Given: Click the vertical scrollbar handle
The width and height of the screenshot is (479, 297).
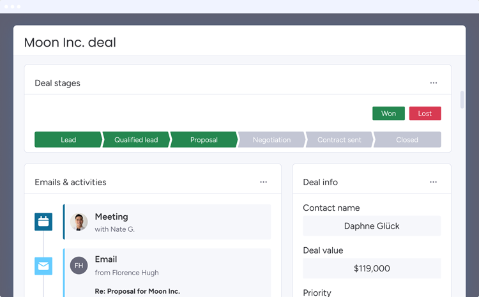Looking at the screenshot, I should click(462, 100).
